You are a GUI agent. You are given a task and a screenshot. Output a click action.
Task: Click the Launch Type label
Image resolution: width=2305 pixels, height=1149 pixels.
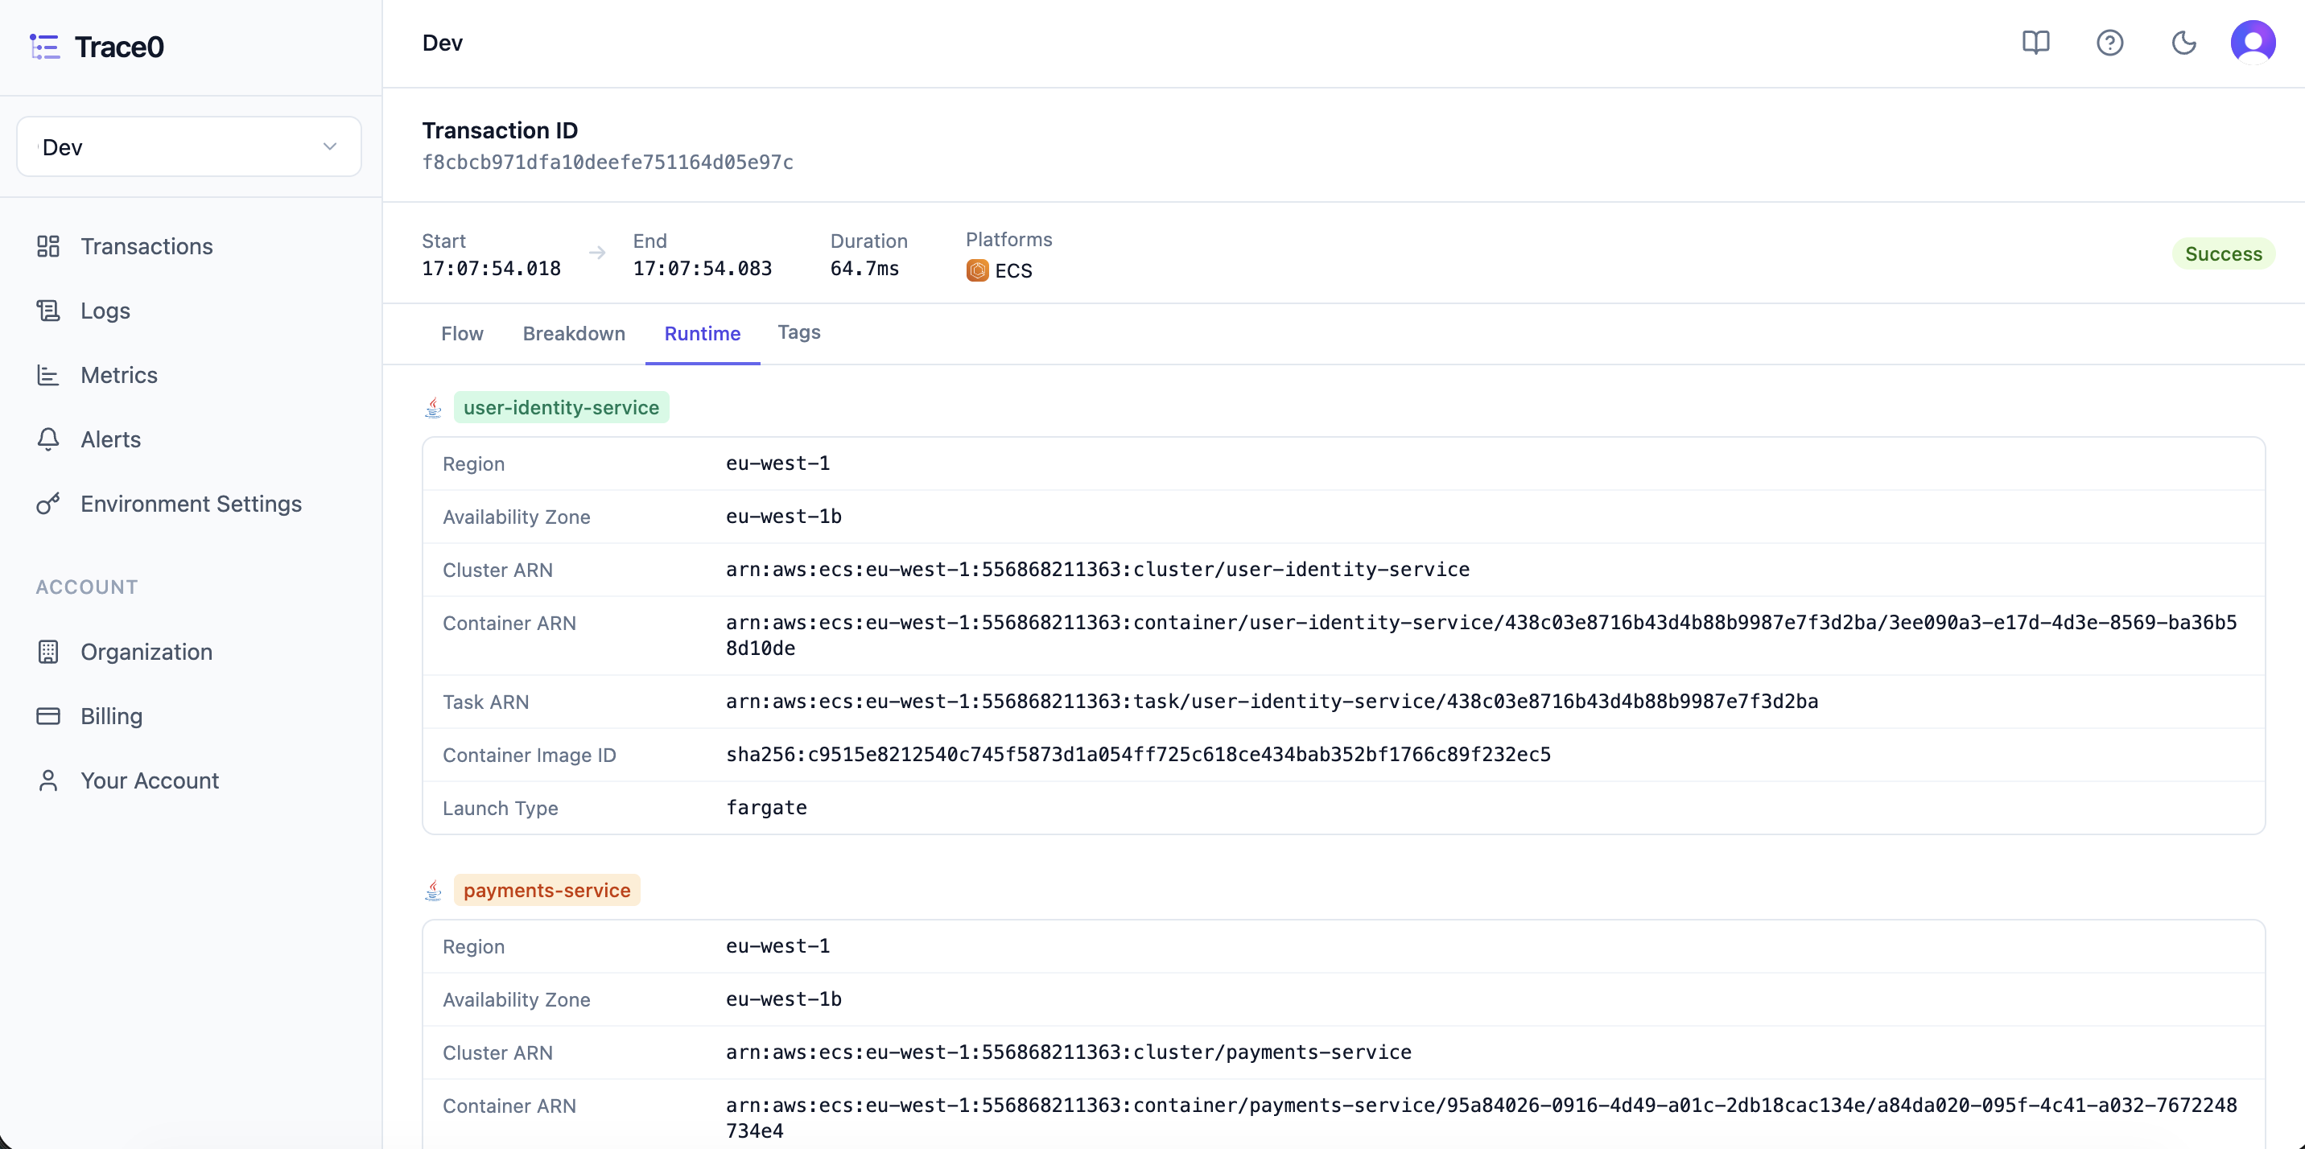click(x=500, y=808)
